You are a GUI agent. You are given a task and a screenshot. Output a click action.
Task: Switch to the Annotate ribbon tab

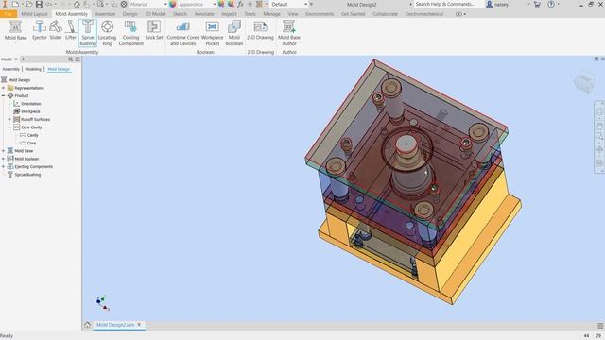[x=204, y=14]
